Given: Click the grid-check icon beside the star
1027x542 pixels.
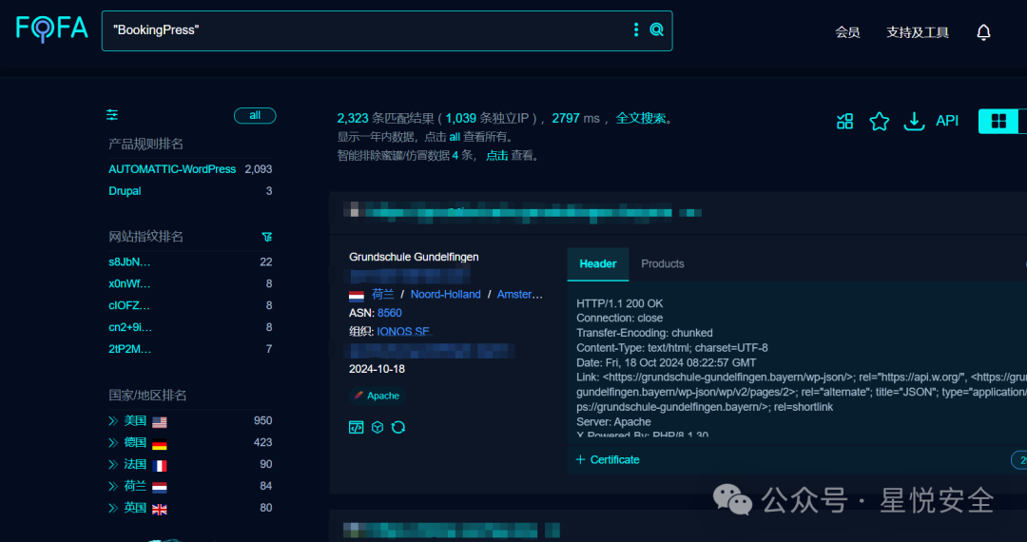Looking at the screenshot, I should pyautogui.click(x=845, y=121).
